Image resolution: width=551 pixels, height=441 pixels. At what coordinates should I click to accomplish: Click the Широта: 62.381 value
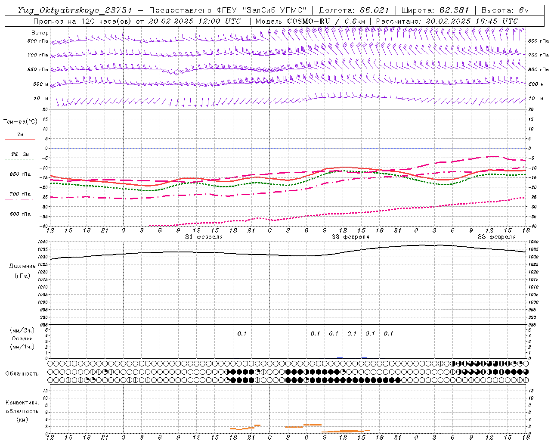[x=435, y=10]
